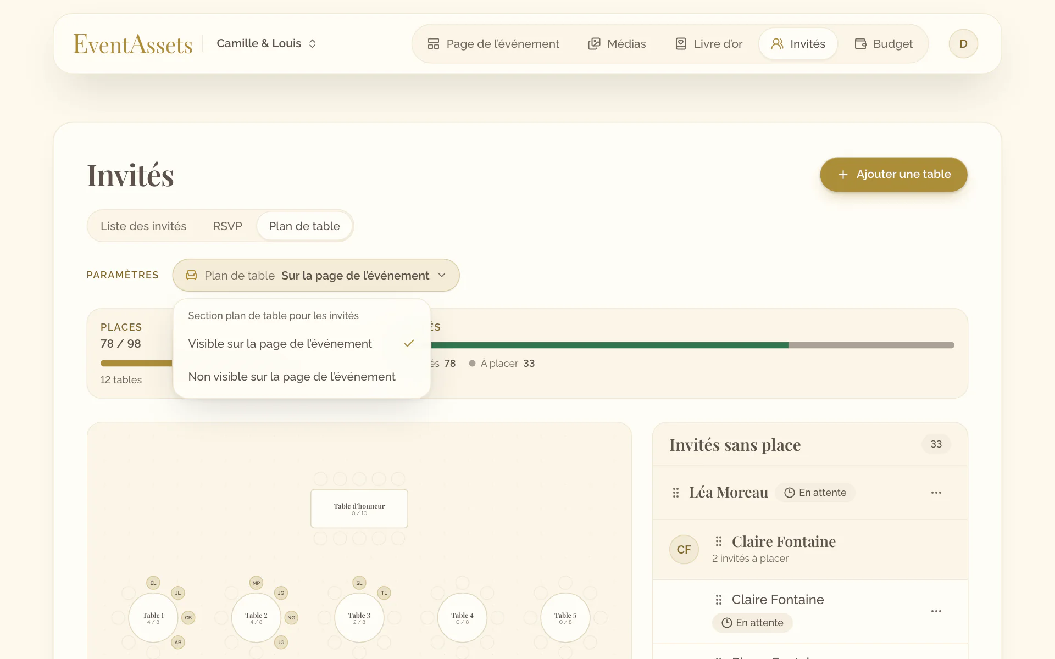Open the Page de l'événement nav item
Image resolution: width=1055 pixels, height=659 pixels.
tap(493, 44)
